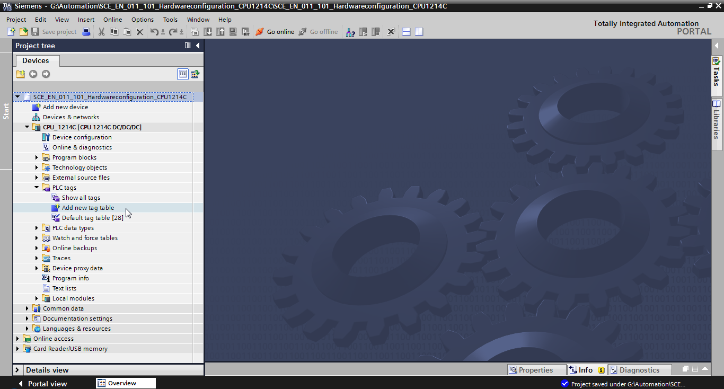Copy with the copy toolbar icon

[114, 32]
